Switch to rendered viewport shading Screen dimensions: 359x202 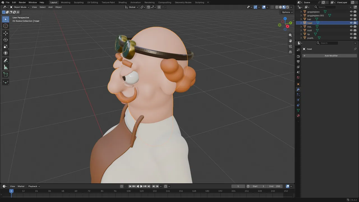287,7
